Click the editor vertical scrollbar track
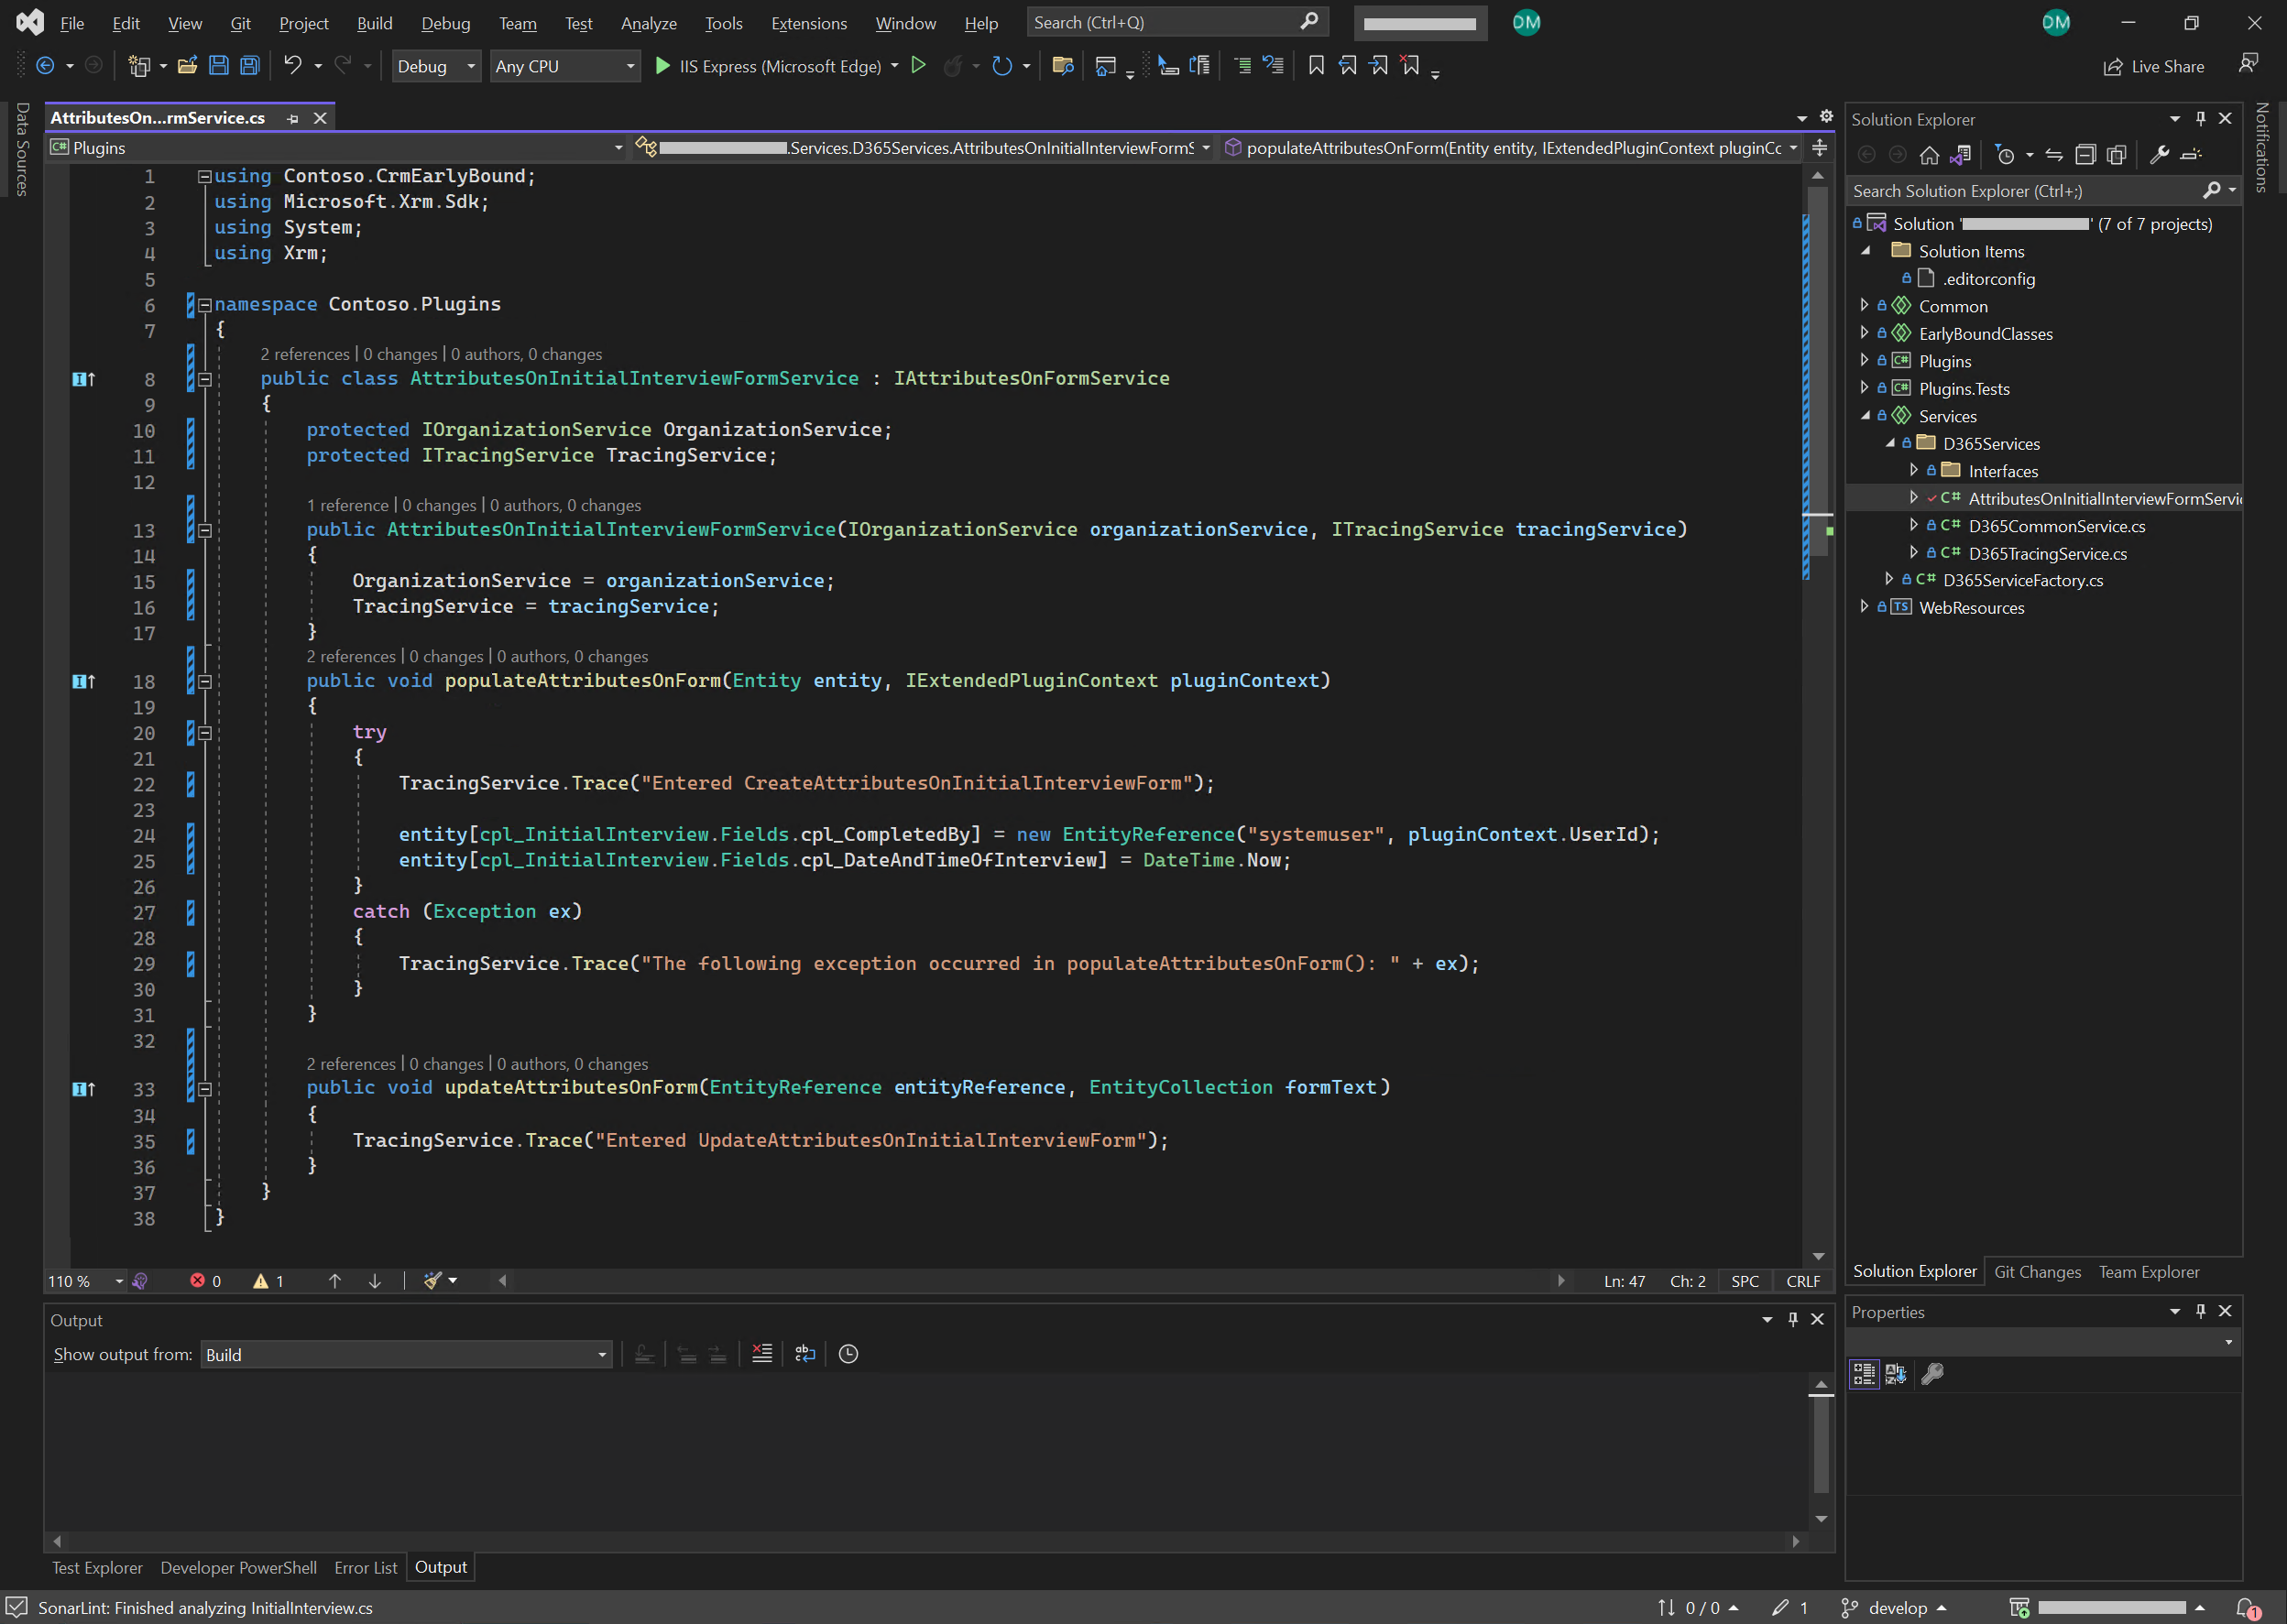The width and height of the screenshot is (2287, 1624). tap(1818, 900)
